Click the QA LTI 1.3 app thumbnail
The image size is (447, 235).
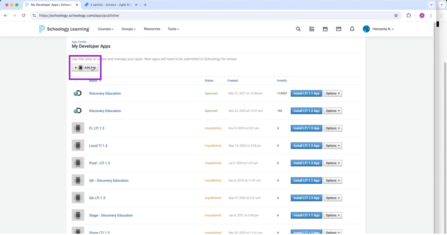pos(78,198)
